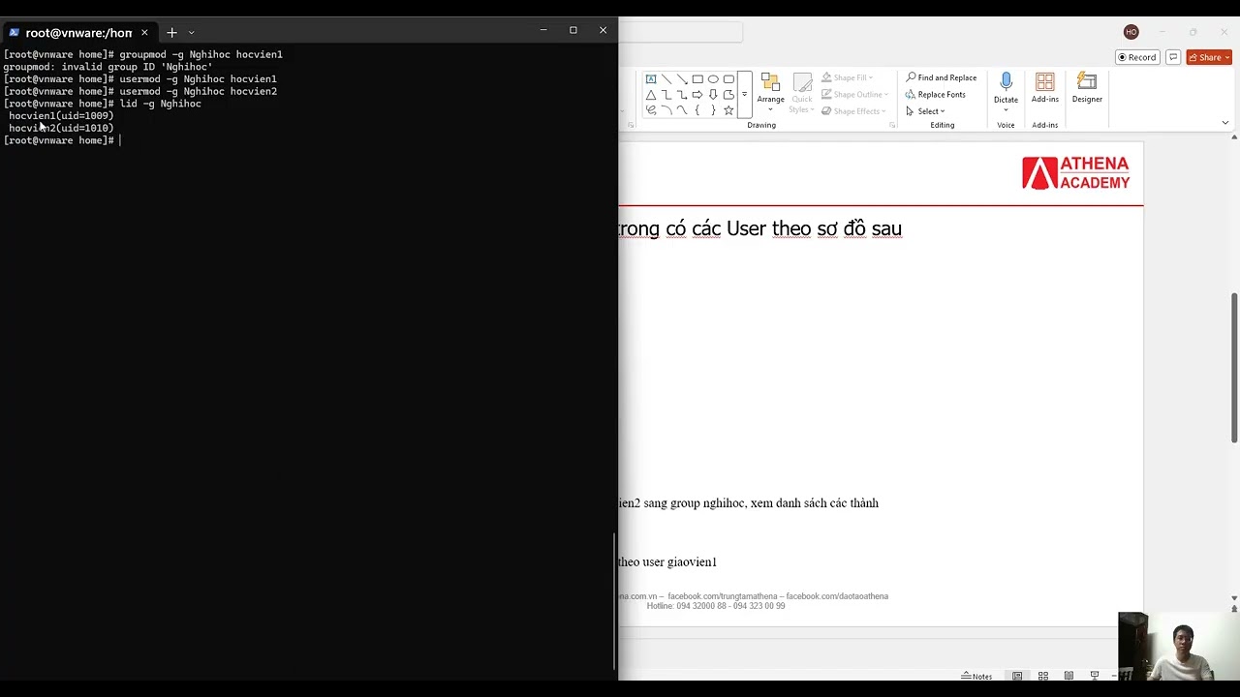The height and width of the screenshot is (697, 1240).
Task: Open the Quick Styles dropdown
Action: click(x=802, y=92)
